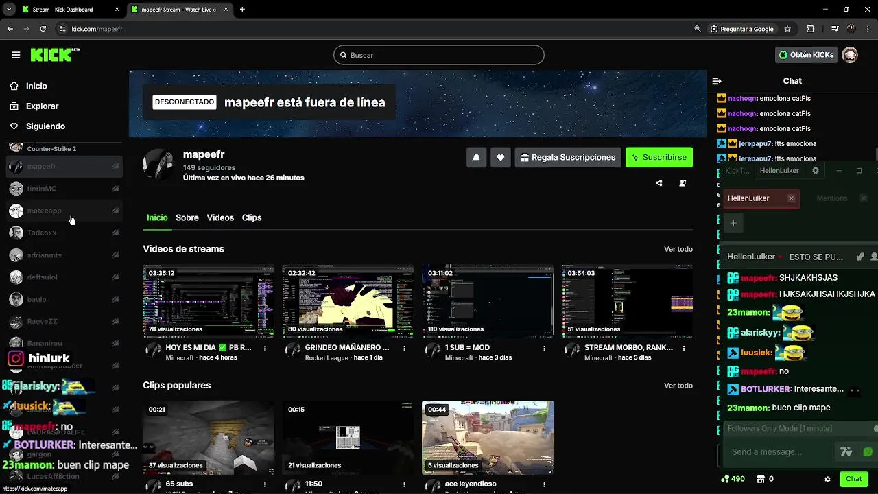
Task: Open the green Kick emote picker icon
Action: pos(868,452)
